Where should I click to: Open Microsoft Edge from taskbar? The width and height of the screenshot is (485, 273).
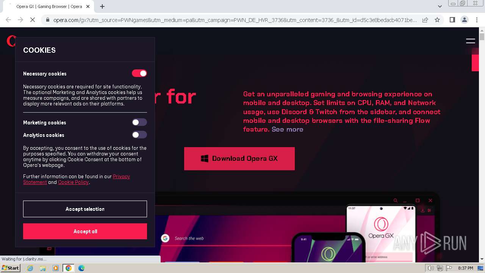tap(81, 268)
